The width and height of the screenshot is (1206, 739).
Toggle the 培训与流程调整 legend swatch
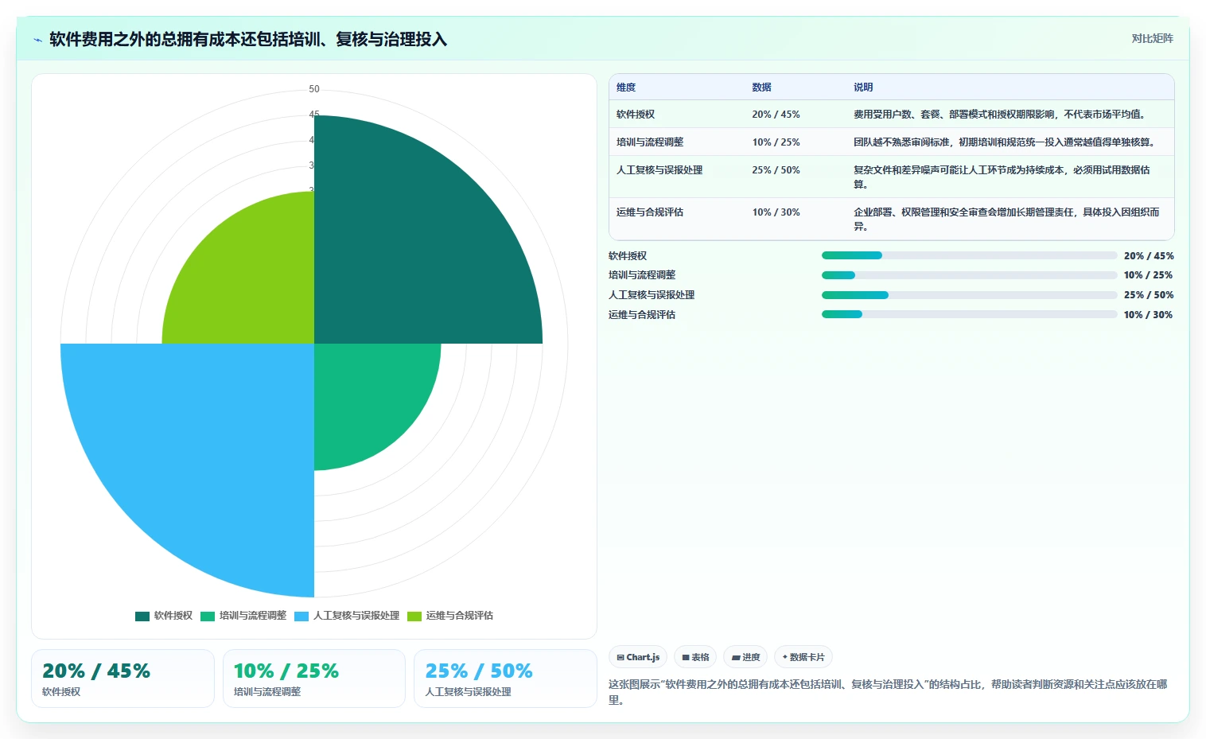click(208, 616)
